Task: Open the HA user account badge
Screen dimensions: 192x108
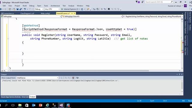Action: (185, 6)
